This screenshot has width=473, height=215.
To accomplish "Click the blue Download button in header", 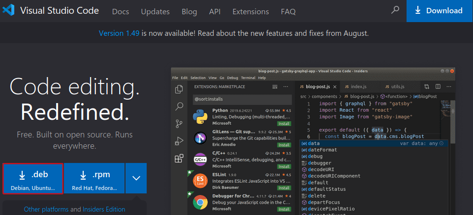I will point(440,11).
